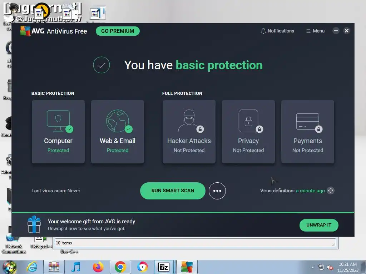This screenshot has height=274, width=366.
Task: Open more scan options (three dots)
Action: coord(217,191)
